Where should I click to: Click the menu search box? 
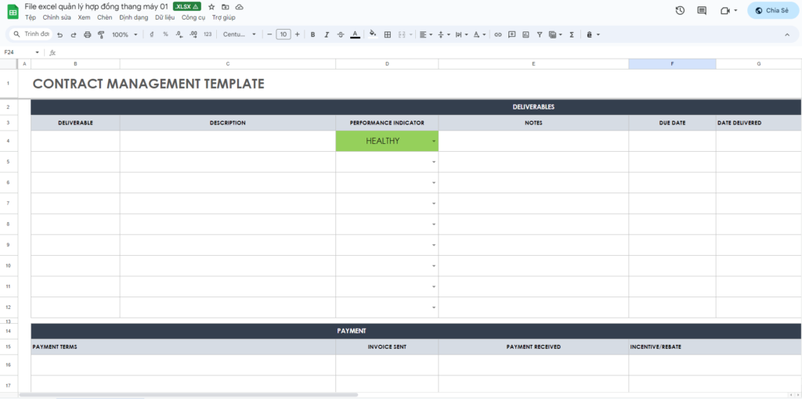click(x=31, y=34)
